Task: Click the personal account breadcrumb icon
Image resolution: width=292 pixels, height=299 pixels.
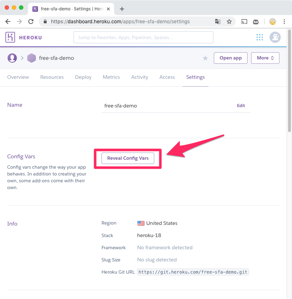Action: pos(12,58)
